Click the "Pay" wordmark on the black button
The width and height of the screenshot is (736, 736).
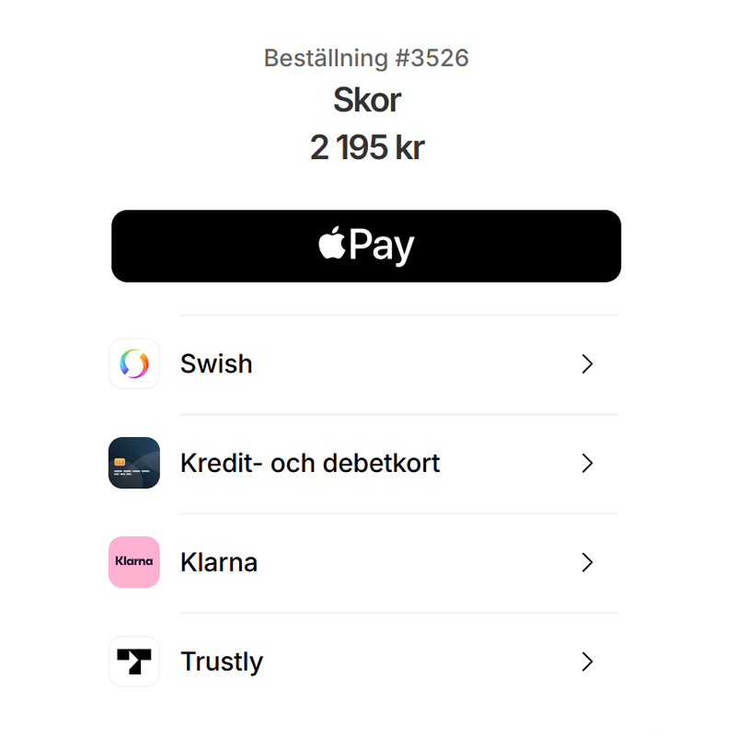tap(382, 247)
